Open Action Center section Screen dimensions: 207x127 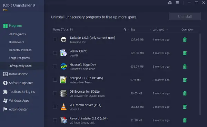(x=18, y=109)
